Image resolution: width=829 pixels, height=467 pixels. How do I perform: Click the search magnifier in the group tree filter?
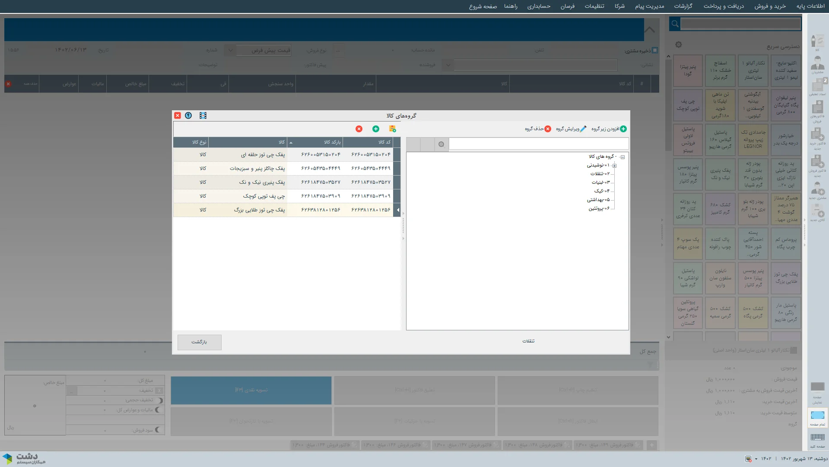pyautogui.click(x=441, y=144)
